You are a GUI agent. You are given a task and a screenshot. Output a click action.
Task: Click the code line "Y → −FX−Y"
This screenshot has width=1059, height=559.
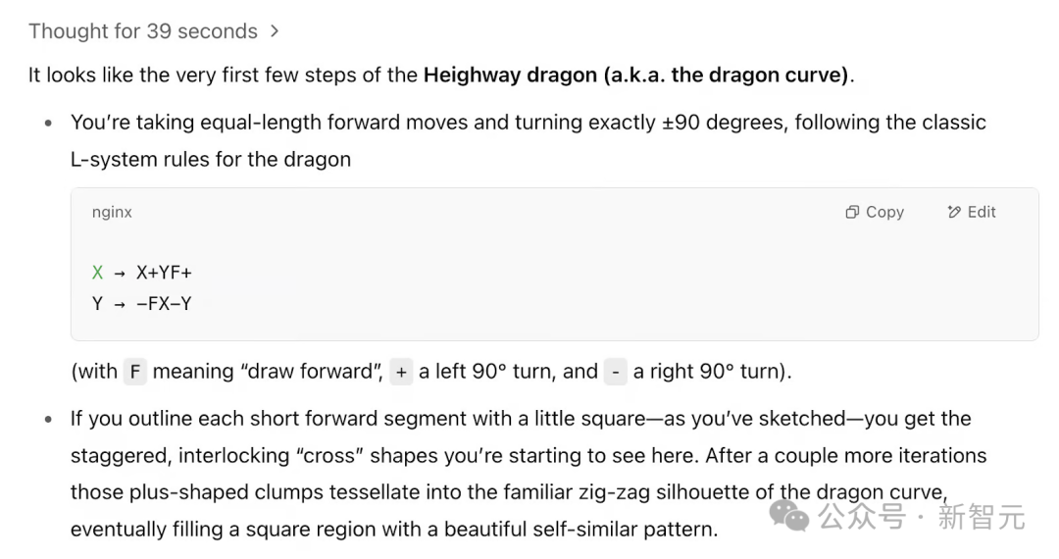pos(142,303)
